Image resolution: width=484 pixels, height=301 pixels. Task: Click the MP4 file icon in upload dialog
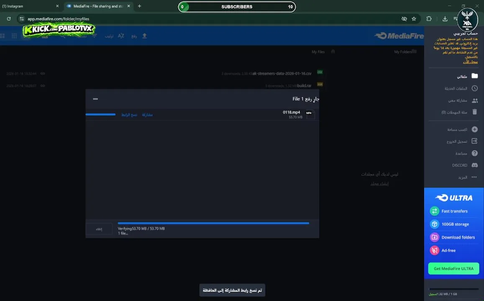[310, 115]
